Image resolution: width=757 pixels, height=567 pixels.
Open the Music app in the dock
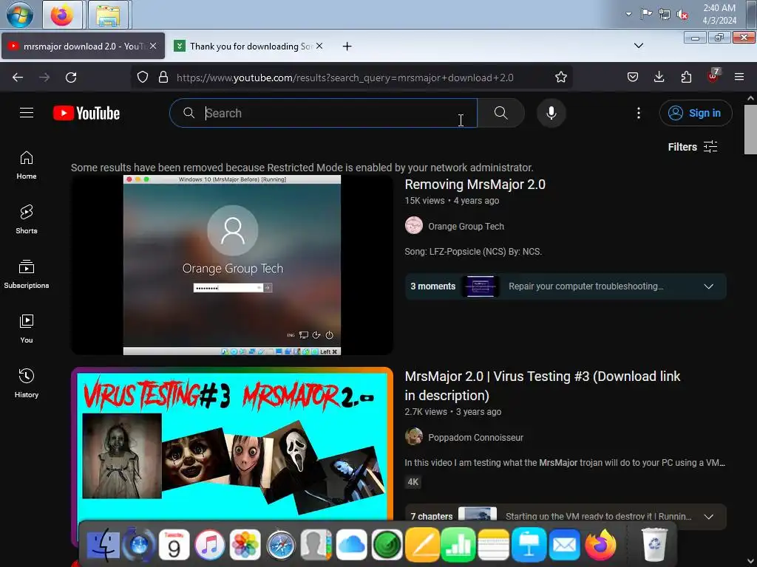coord(209,545)
